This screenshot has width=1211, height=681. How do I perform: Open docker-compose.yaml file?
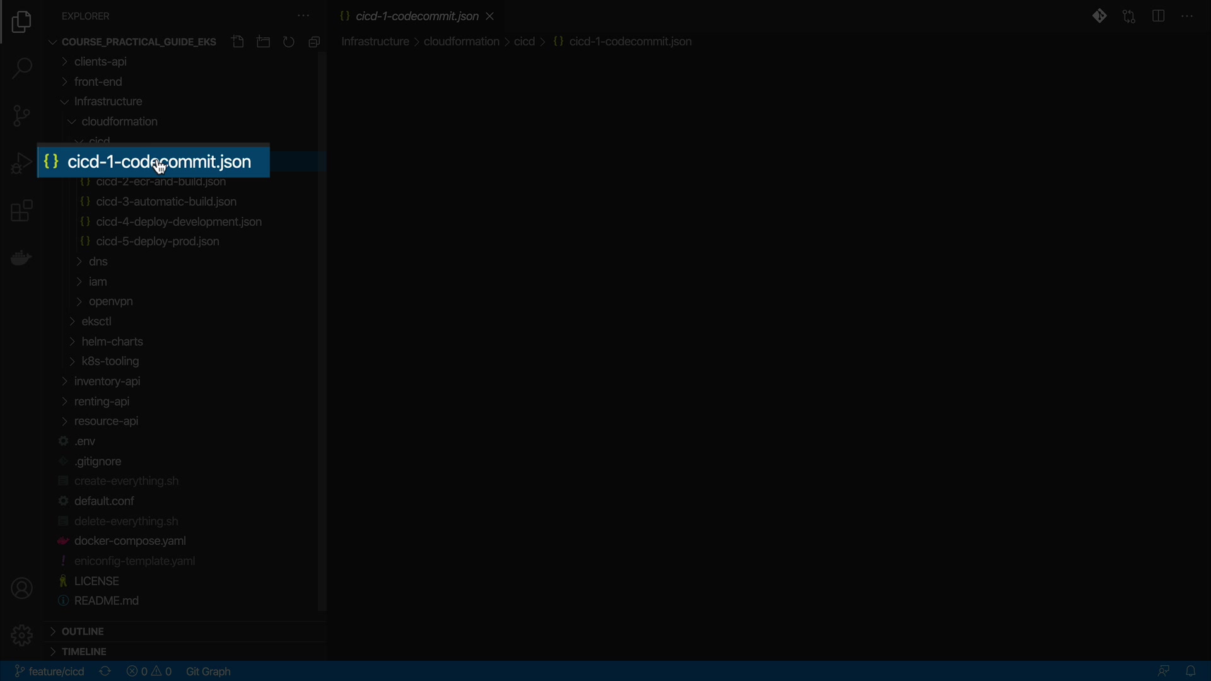tap(130, 541)
